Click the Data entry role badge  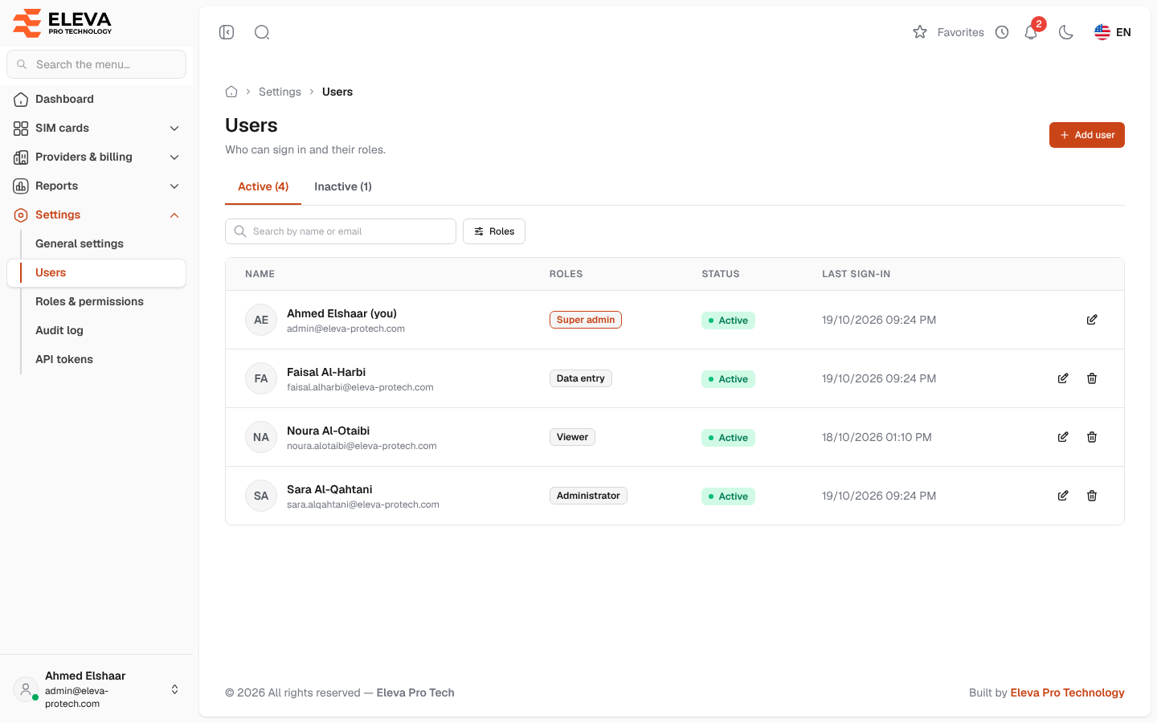(x=581, y=378)
